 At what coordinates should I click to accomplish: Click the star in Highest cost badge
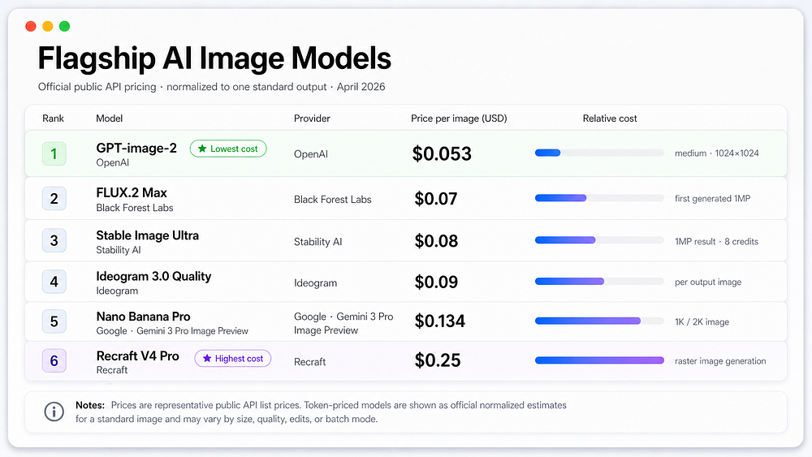[206, 358]
